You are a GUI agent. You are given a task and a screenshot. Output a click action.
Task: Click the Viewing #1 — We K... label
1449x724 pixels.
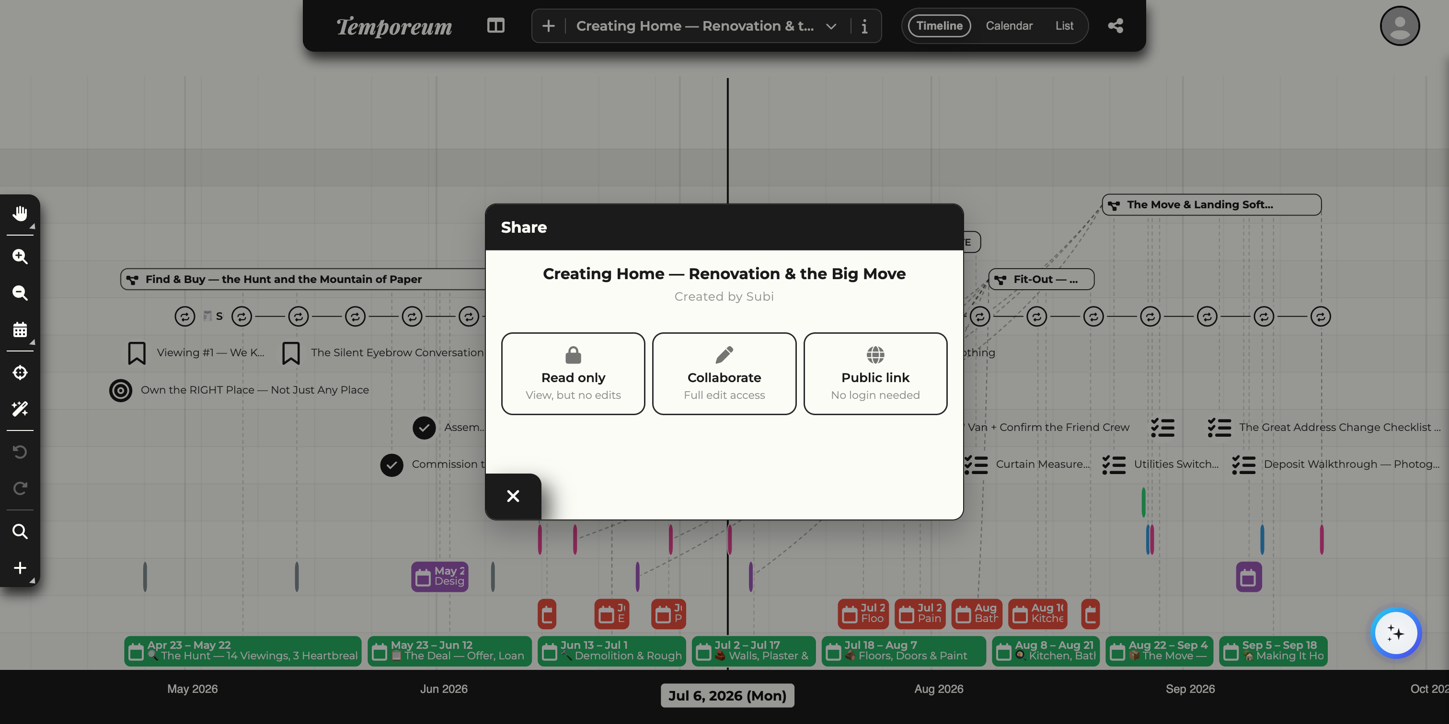click(210, 353)
